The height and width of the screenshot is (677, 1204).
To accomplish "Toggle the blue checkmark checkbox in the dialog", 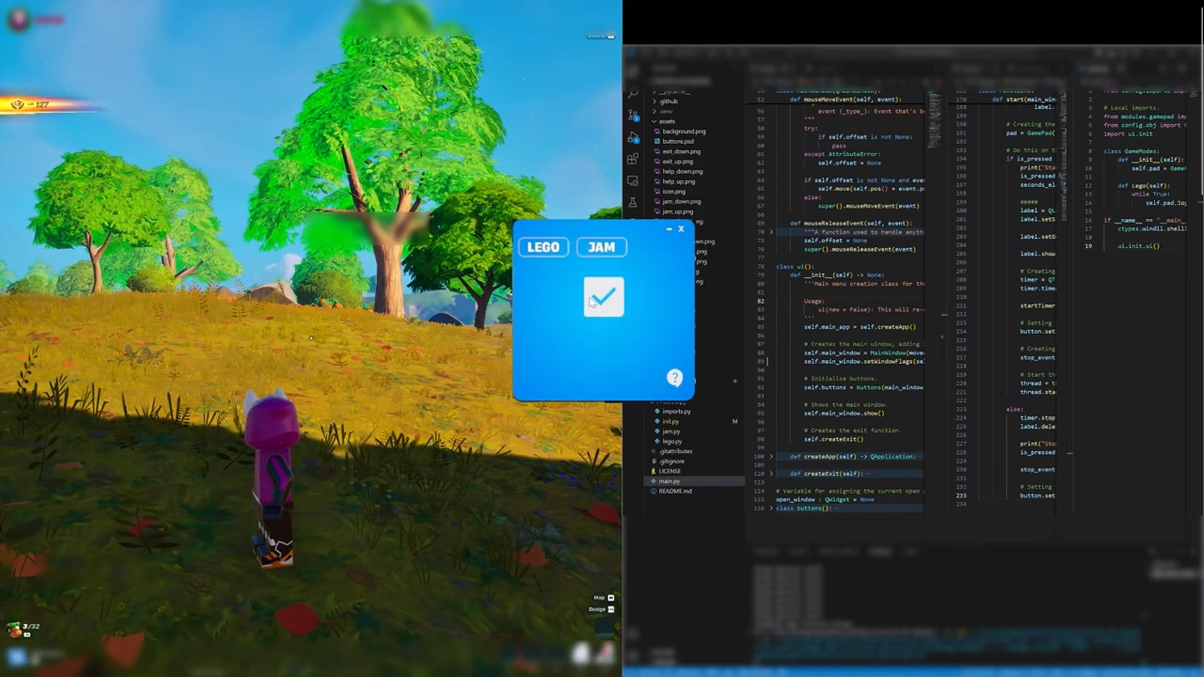I will tap(603, 297).
